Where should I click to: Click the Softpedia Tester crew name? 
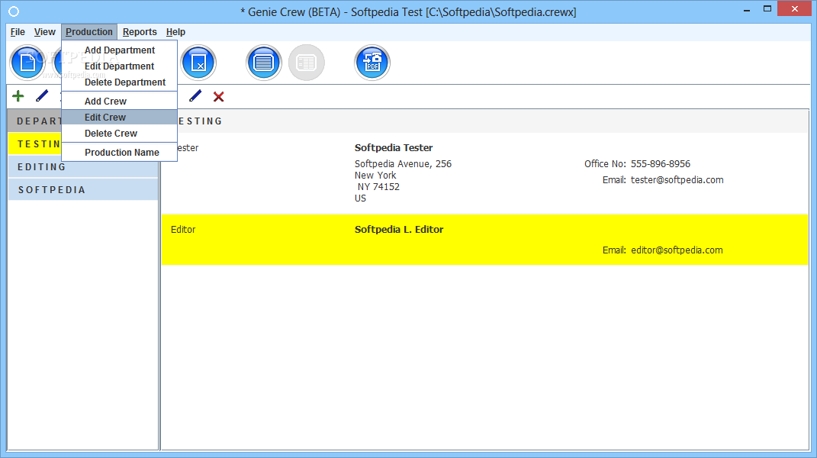click(x=394, y=147)
